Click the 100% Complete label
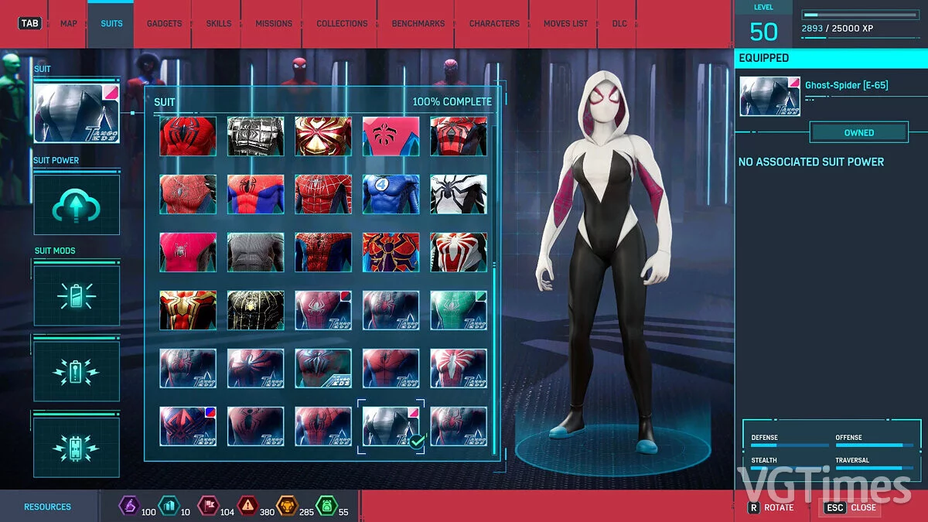 pyautogui.click(x=452, y=101)
